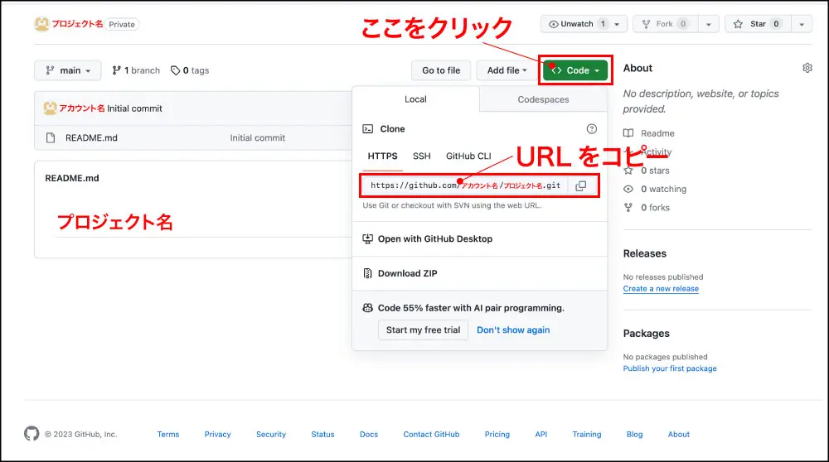Screen dimensions: 829x462
Task: Click Start my free trial button
Action: 423,330
